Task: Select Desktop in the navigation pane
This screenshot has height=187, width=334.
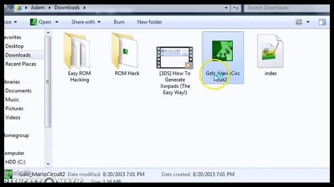Action: click(15, 46)
